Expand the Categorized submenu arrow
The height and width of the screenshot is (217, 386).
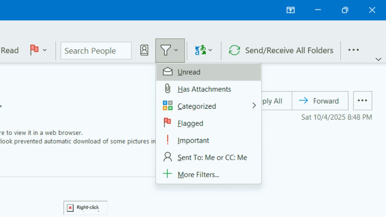254,106
